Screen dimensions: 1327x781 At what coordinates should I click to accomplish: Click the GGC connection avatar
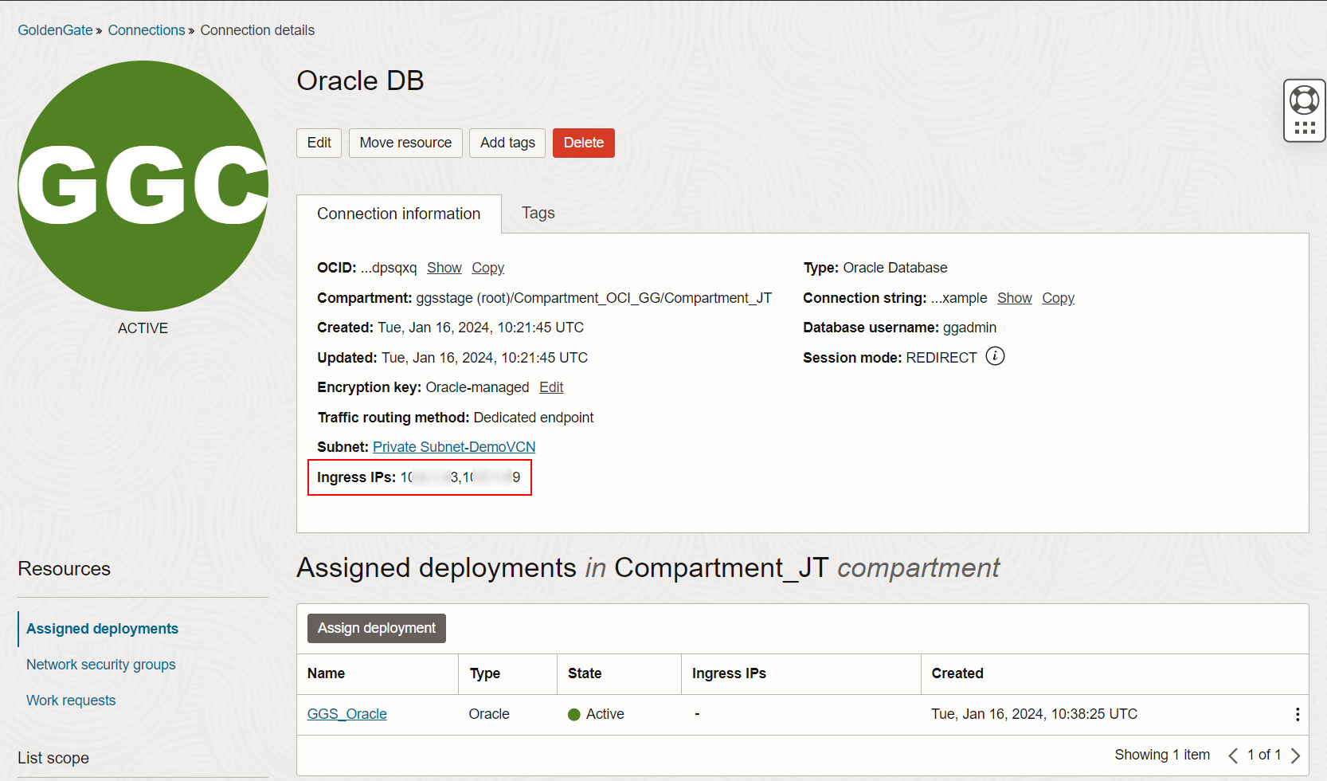[143, 183]
